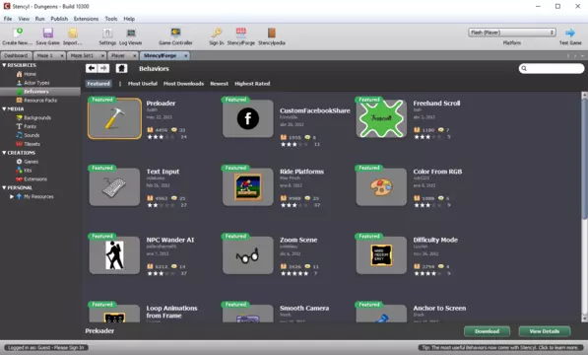
Task: Open the Log Viewer tool
Action: (130, 33)
